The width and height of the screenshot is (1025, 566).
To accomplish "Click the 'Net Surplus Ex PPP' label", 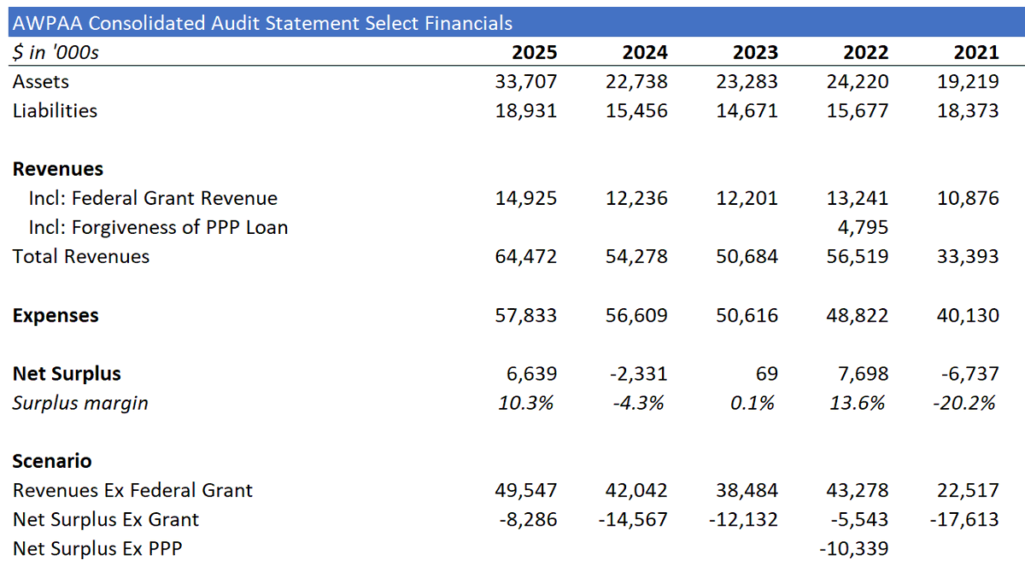I will pyautogui.click(x=97, y=548).
